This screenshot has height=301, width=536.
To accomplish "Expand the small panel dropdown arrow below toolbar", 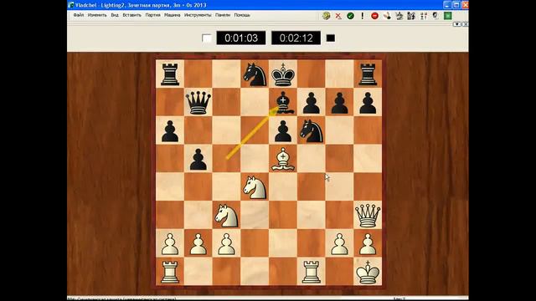I will [x=456, y=24].
